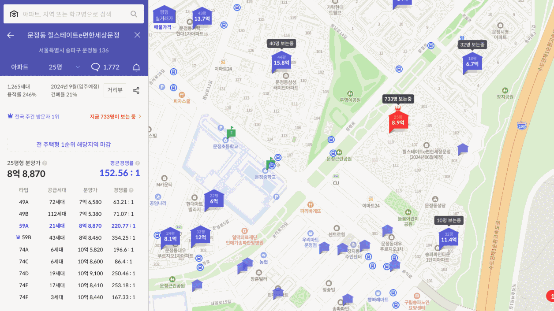This screenshot has height=311, width=554.
Task: Close the apartment detail panel with X
Action: (x=137, y=35)
